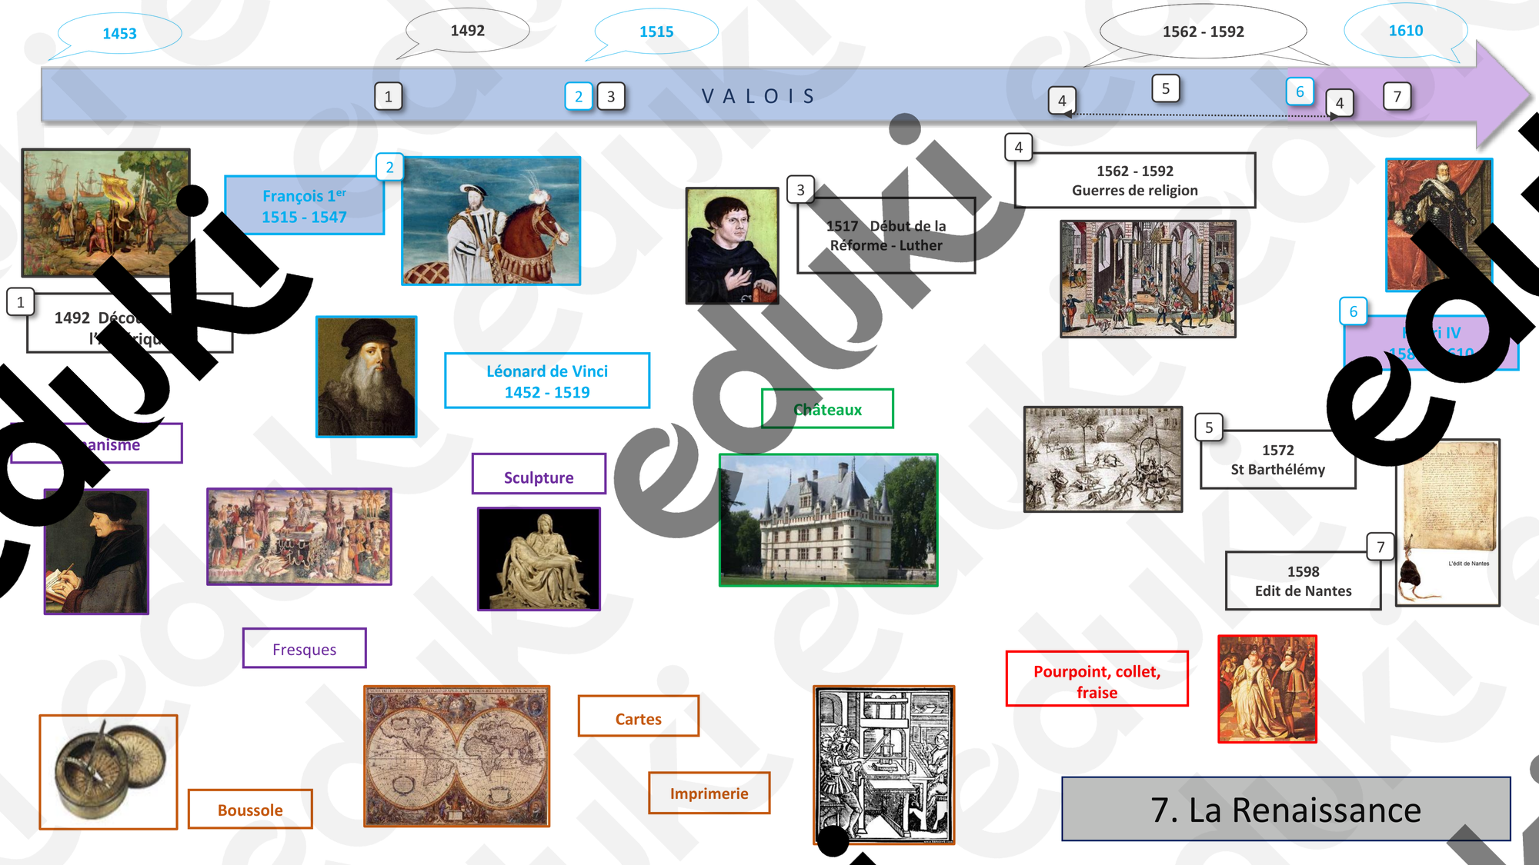Select the Columbus landing painting
The width and height of the screenshot is (1539, 865).
106,213
